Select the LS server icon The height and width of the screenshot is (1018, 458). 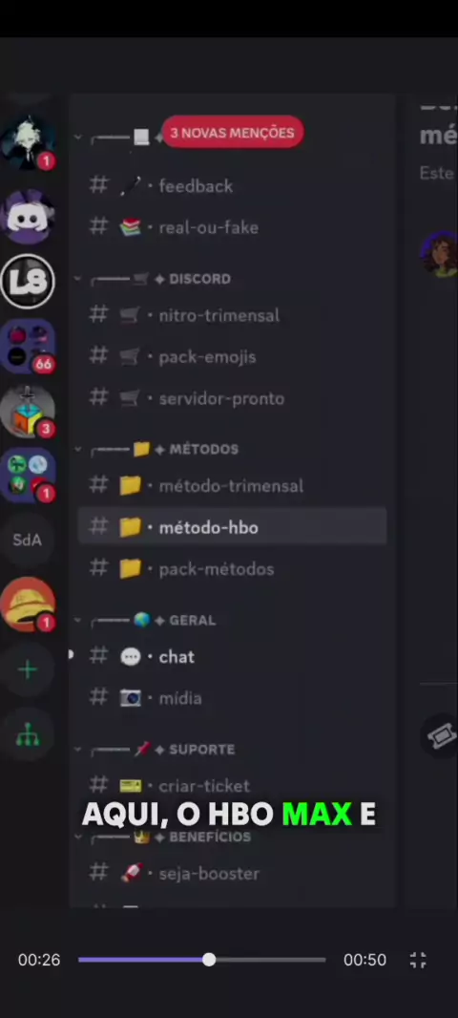click(x=28, y=281)
